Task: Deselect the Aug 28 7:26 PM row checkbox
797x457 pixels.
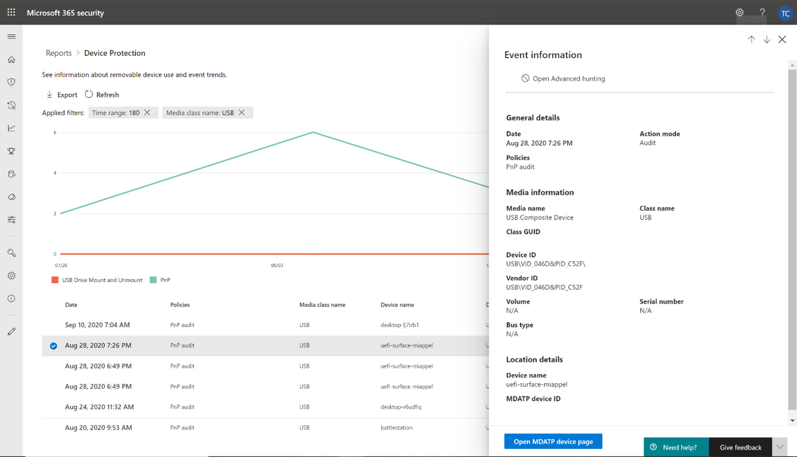Action: tap(54, 346)
